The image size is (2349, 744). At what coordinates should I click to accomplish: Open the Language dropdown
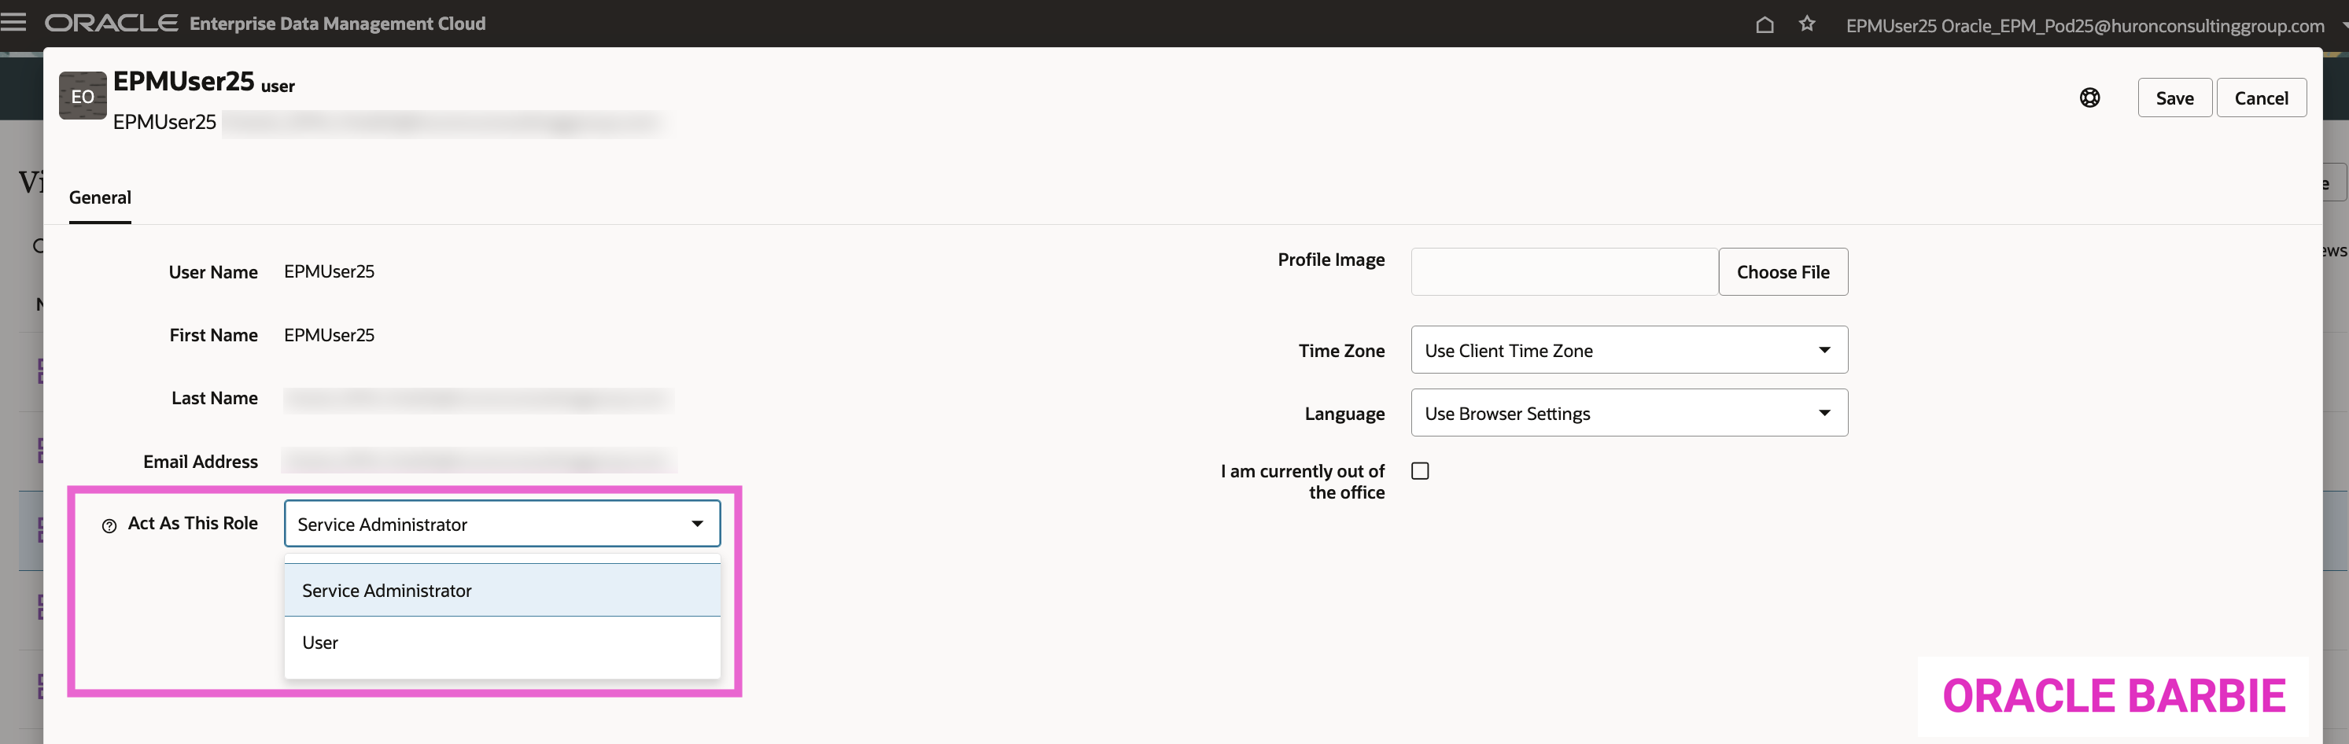1628,413
